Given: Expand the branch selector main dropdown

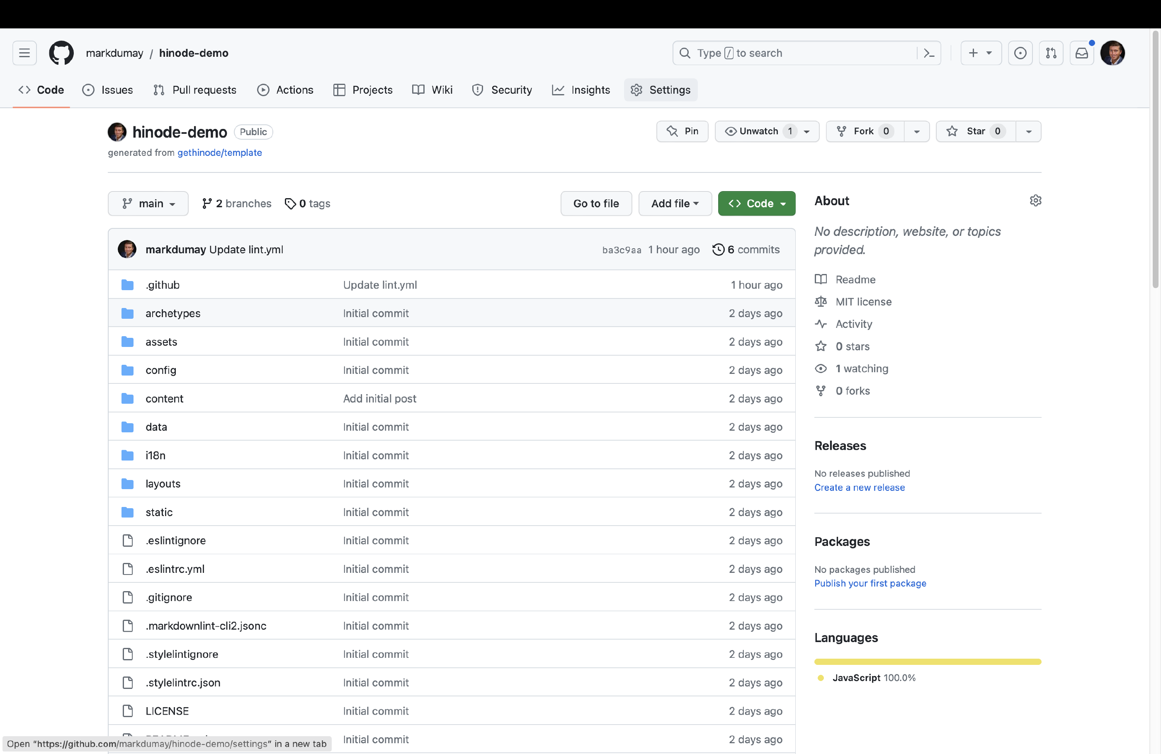Looking at the screenshot, I should (148, 203).
